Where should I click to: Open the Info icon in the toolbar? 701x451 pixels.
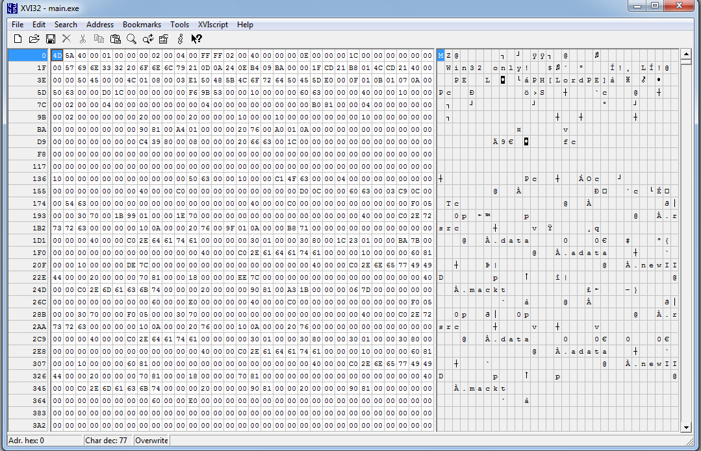(x=180, y=39)
